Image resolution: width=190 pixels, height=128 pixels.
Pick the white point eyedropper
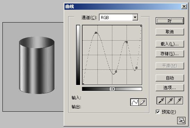[x=179, y=101]
